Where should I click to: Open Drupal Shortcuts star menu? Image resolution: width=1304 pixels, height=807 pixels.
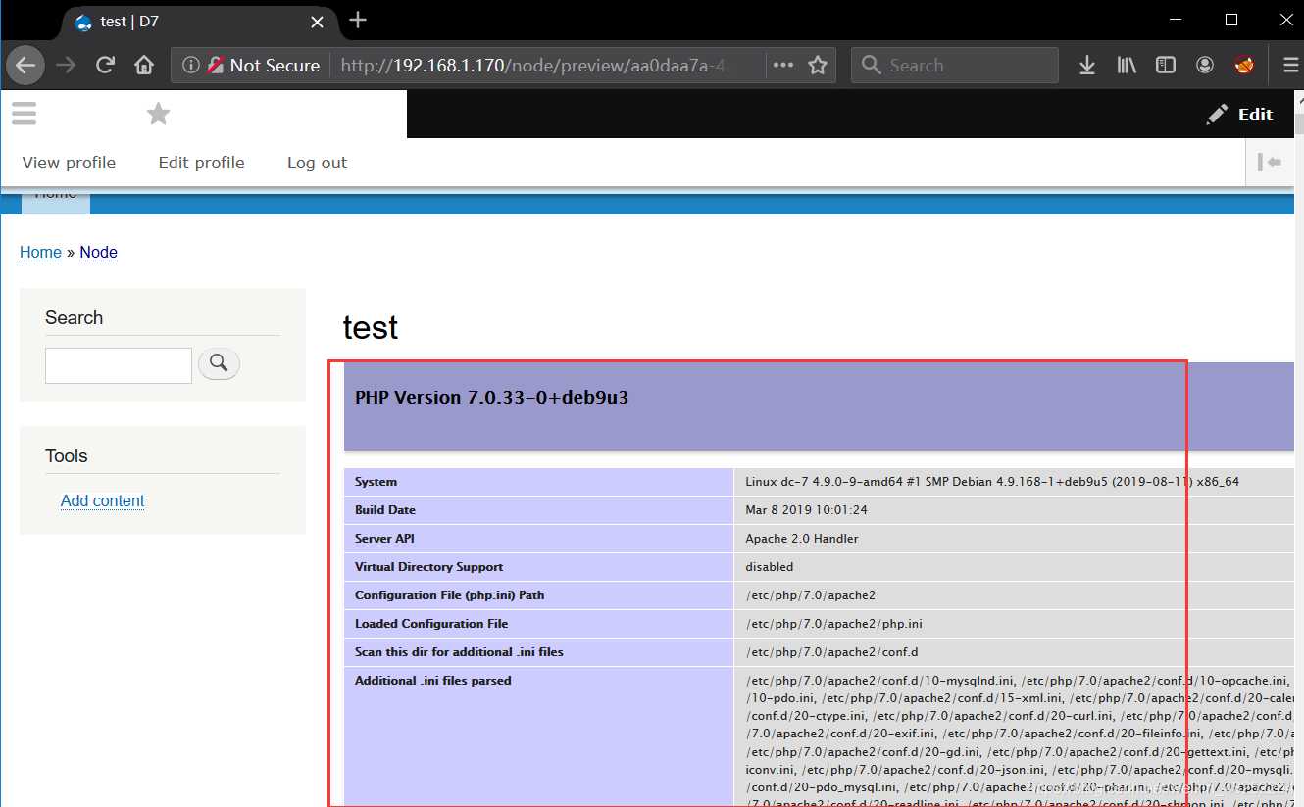[x=158, y=114]
